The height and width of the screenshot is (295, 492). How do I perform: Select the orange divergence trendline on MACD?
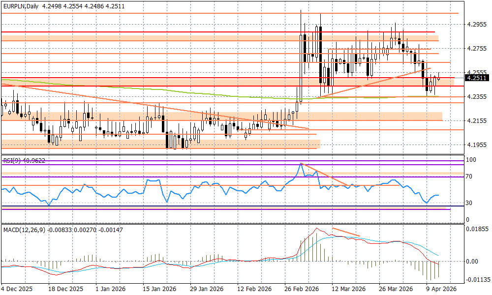[x=347, y=232]
